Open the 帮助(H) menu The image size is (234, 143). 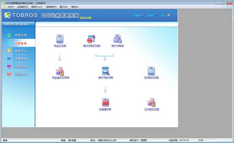click(75, 7)
